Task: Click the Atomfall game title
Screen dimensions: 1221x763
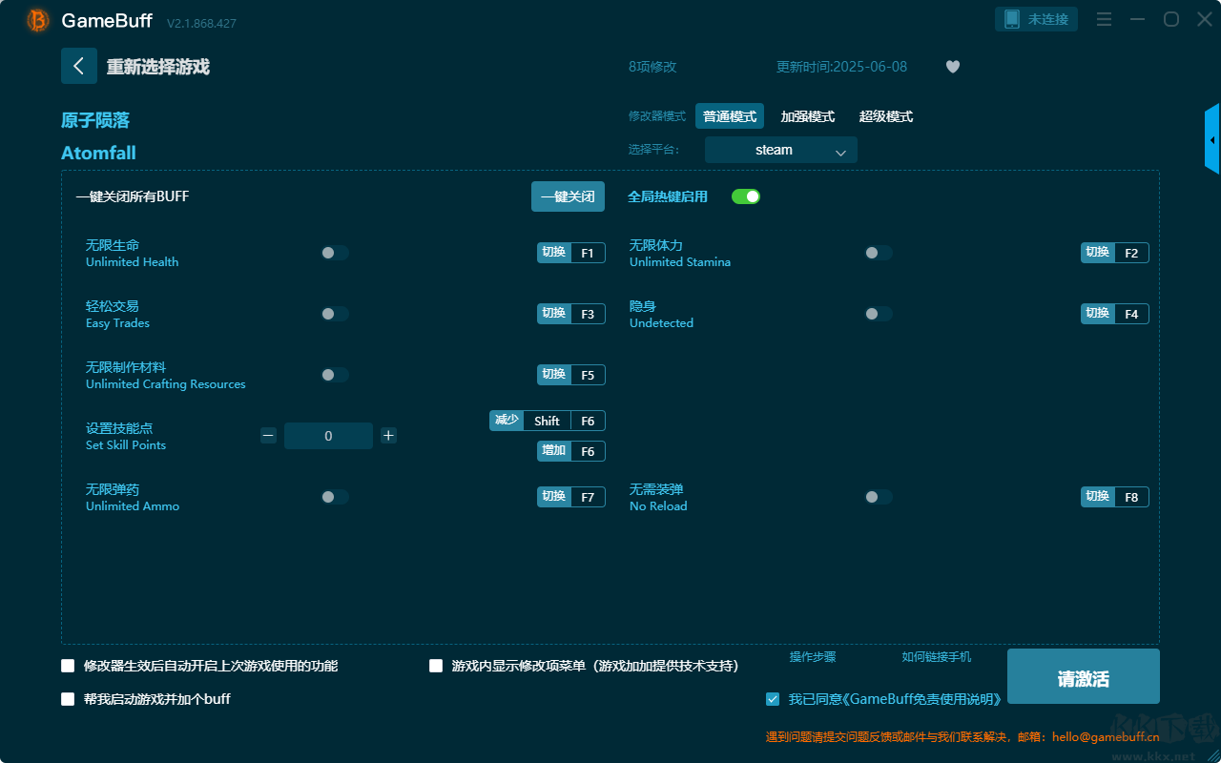Action: [x=98, y=153]
